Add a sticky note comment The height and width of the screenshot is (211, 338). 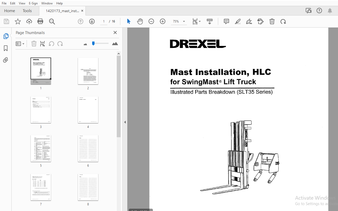(x=226, y=21)
